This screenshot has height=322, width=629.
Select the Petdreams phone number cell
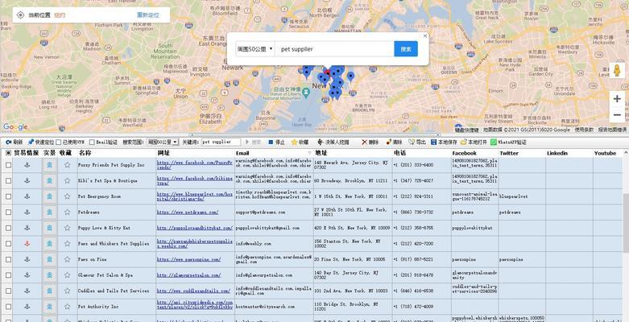click(421, 213)
